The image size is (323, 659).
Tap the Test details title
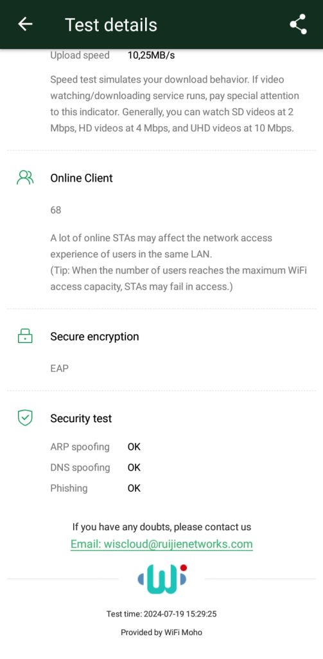[x=110, y=25]
